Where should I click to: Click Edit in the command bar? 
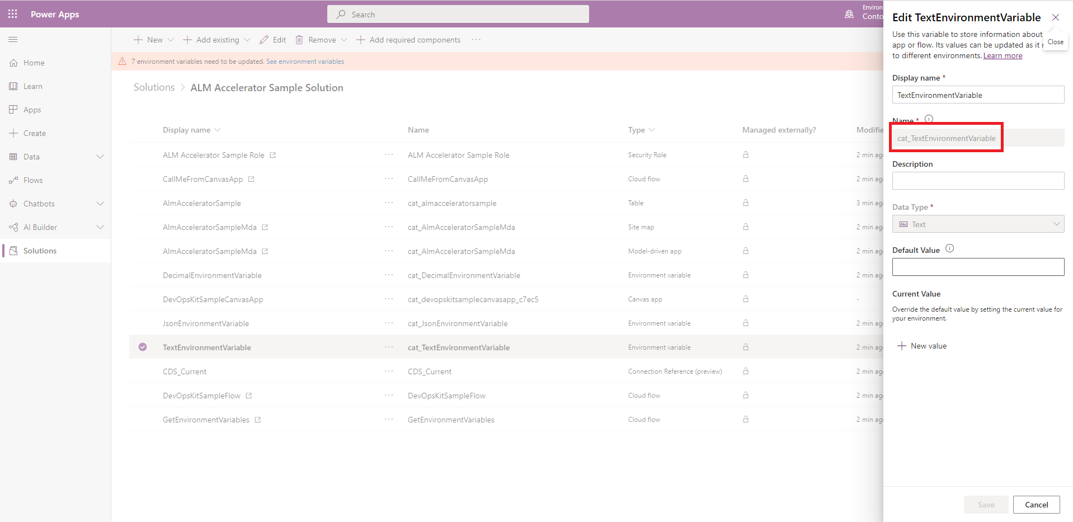coord(273,40)
